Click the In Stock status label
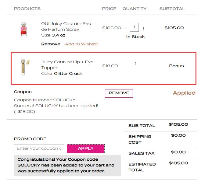201x185 pixels. tap(135, 37)
